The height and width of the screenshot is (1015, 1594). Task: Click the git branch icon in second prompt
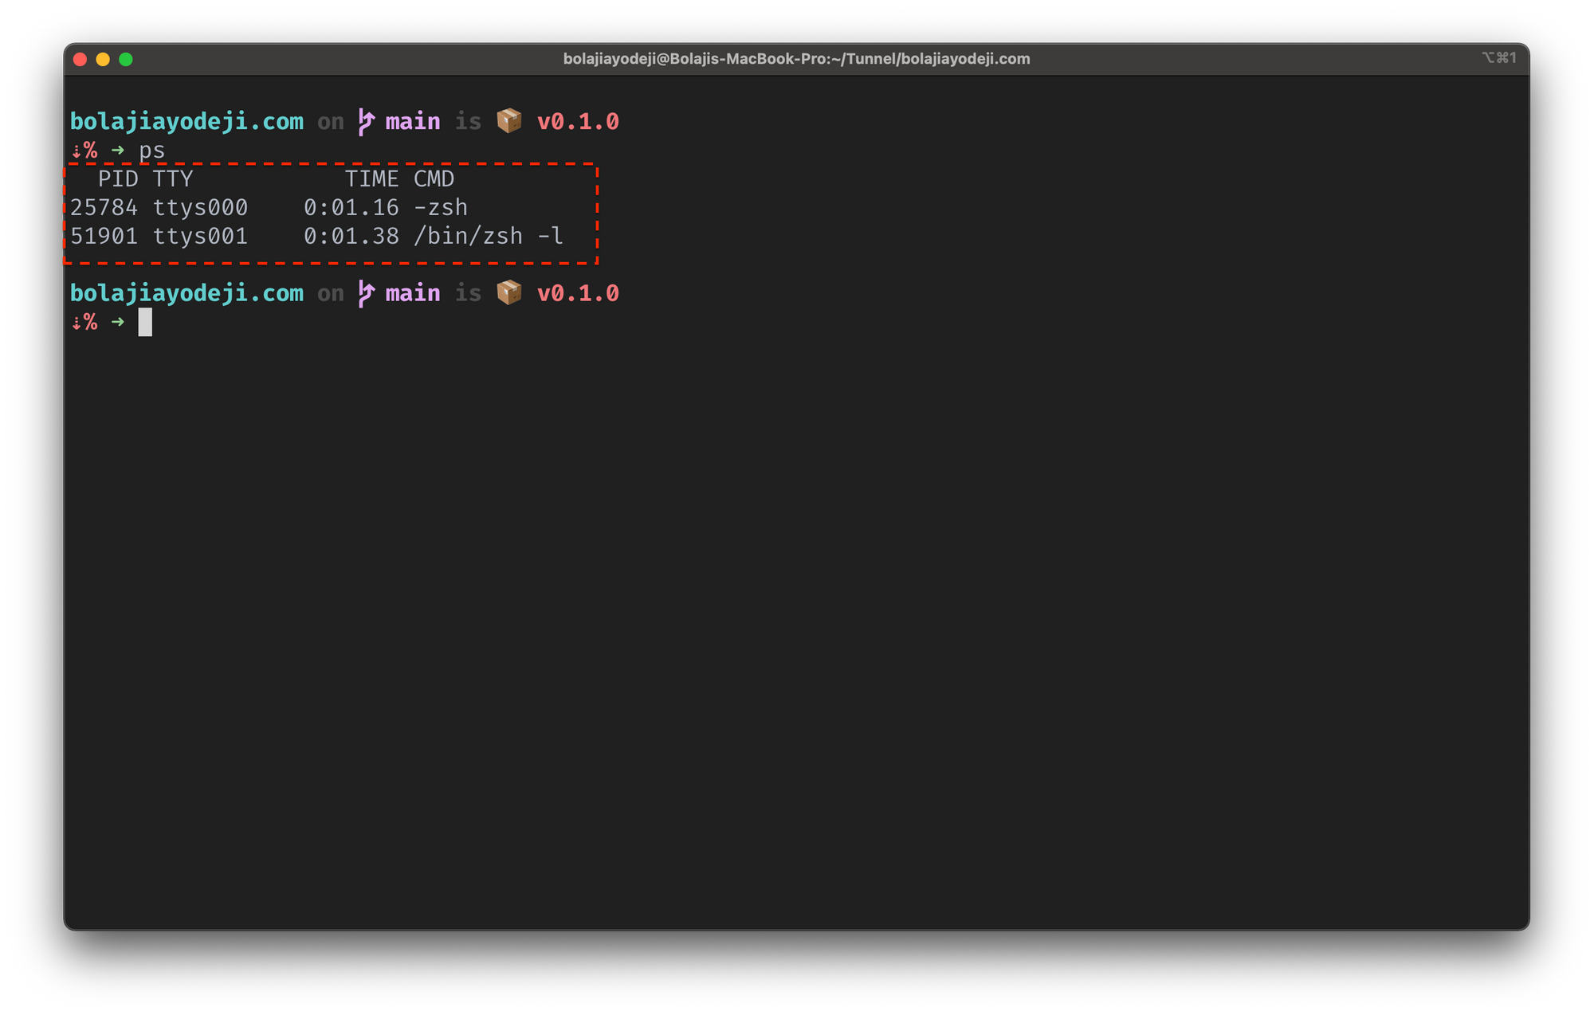point(366,293)
